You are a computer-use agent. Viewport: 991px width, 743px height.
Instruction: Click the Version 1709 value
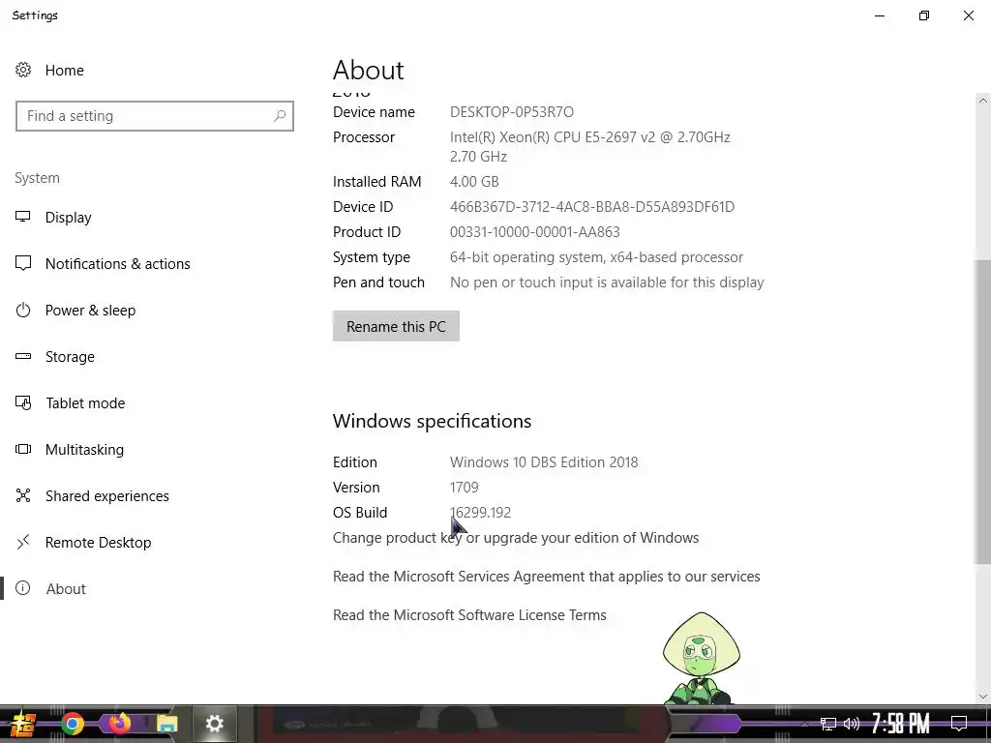[x=464, y=488]
